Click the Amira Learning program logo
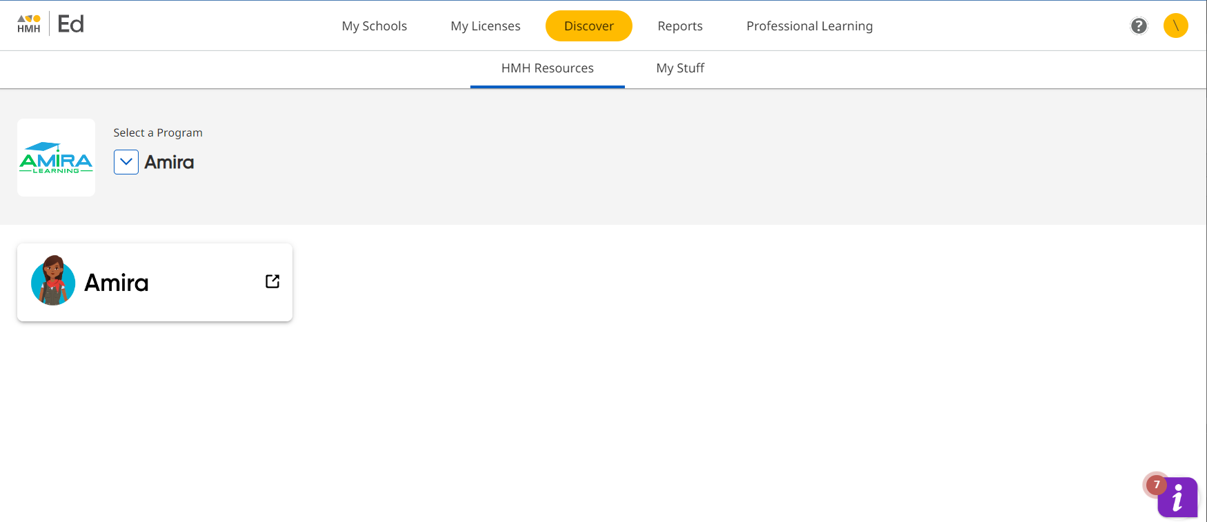The image size is (1207, 522). tap(56, 158)
